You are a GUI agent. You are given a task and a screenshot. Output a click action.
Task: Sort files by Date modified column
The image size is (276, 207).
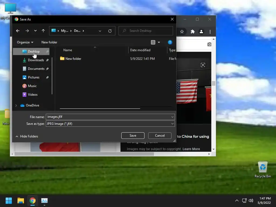click(x=140, y=50)
